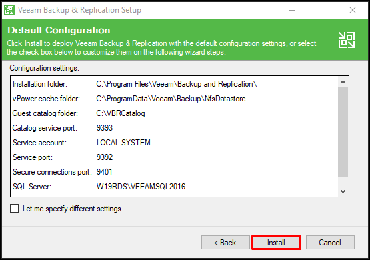
Task: Click the vPower cache folder label
Action: click(46, 99)
